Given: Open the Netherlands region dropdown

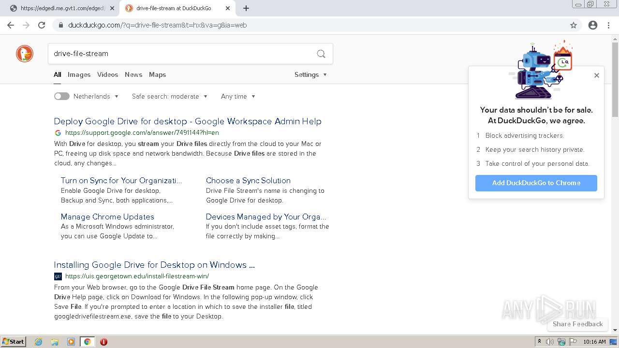Looking at the screenshot, I should (96, 96).
